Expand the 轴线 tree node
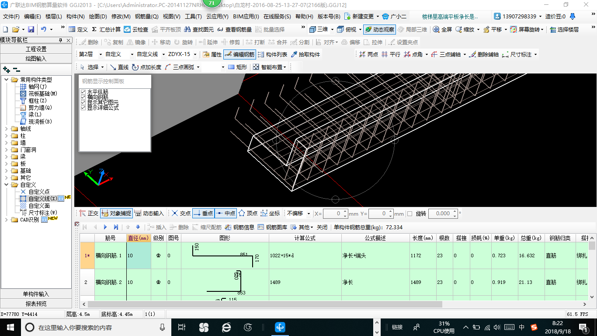Viewport: 597px width, 336px height. tap(7, 129)
